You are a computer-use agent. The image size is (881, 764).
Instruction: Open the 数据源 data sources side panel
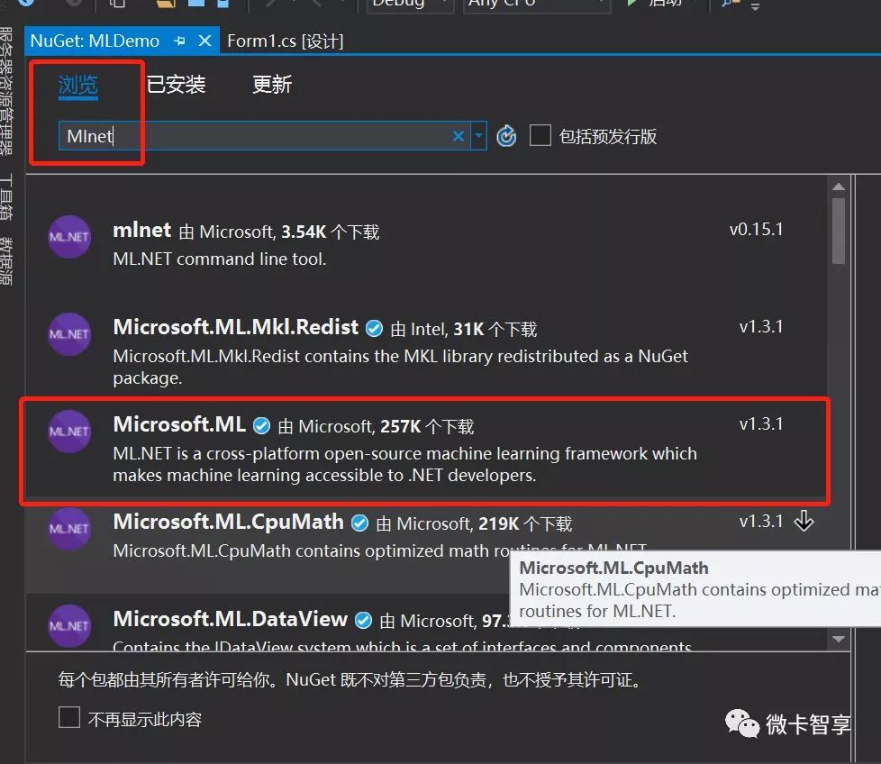tap(6, 260)
